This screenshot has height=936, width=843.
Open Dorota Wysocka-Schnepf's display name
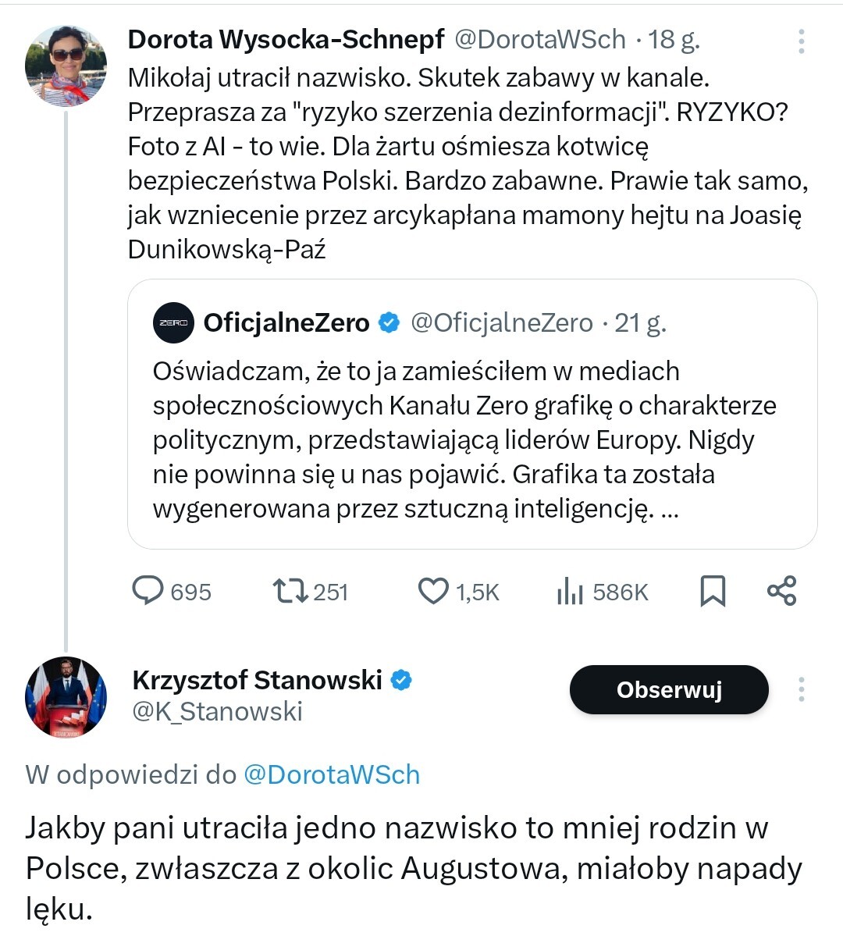286,39
